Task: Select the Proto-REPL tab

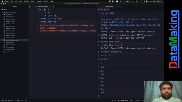Action: pos(109,7)
